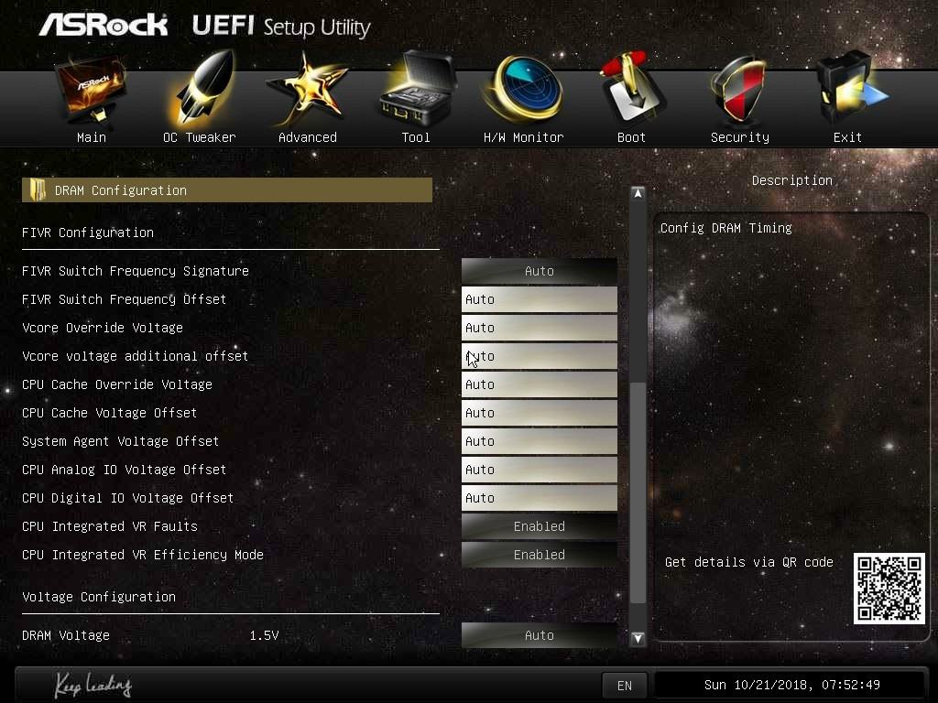This screenshot has height=703, width=938.
Task: Toggle CPU Integrated VR Faults Enabled setting
Action: coord(539,526)
